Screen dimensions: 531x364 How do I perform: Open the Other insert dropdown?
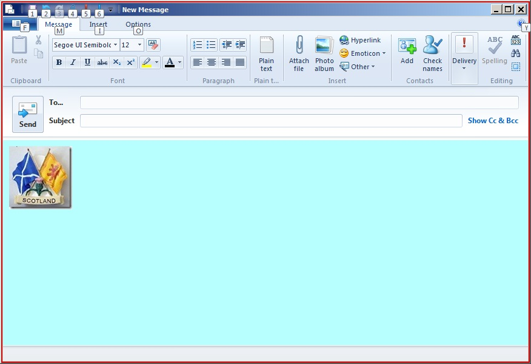click(x=357, y=67)
